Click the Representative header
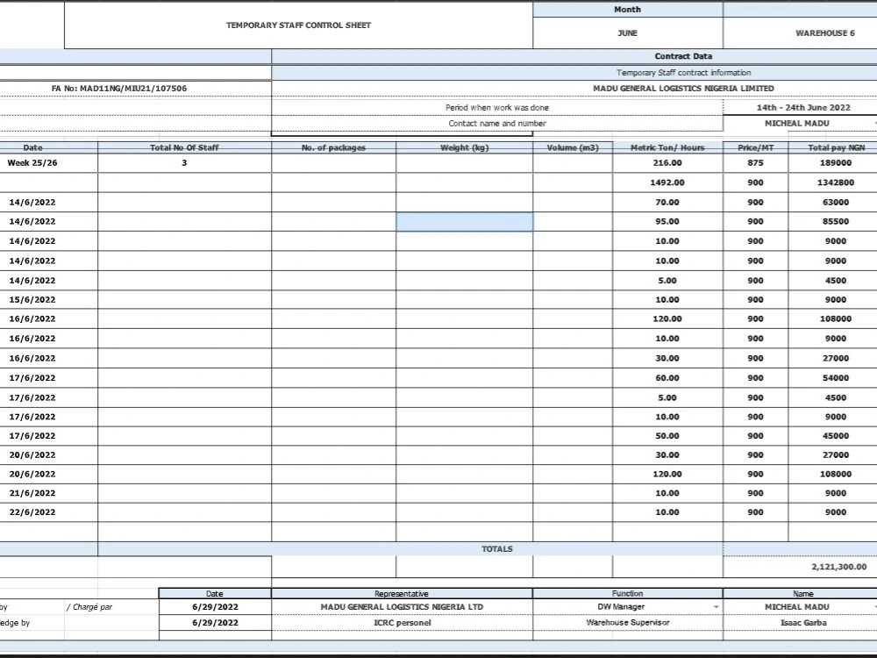The width and height of the screenshot is (877, 658). coord(402,594)
